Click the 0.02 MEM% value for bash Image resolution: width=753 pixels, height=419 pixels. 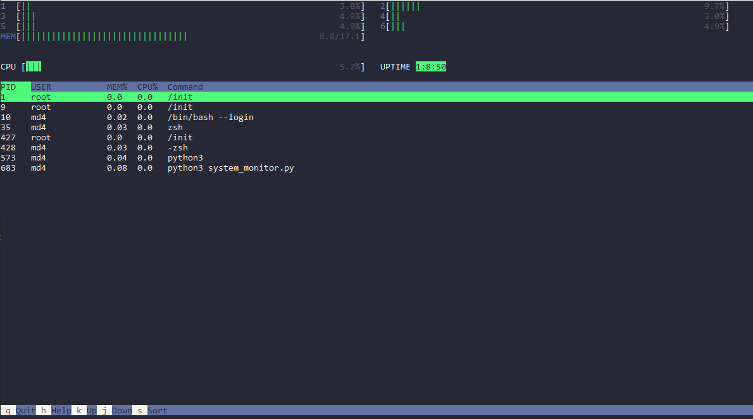pos(116,117)
